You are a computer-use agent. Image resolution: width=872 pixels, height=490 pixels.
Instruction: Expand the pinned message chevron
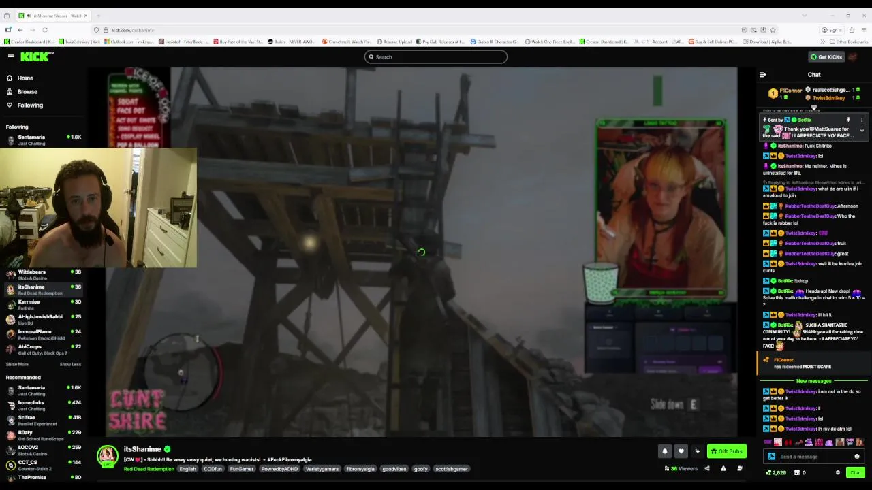[862, 131]
